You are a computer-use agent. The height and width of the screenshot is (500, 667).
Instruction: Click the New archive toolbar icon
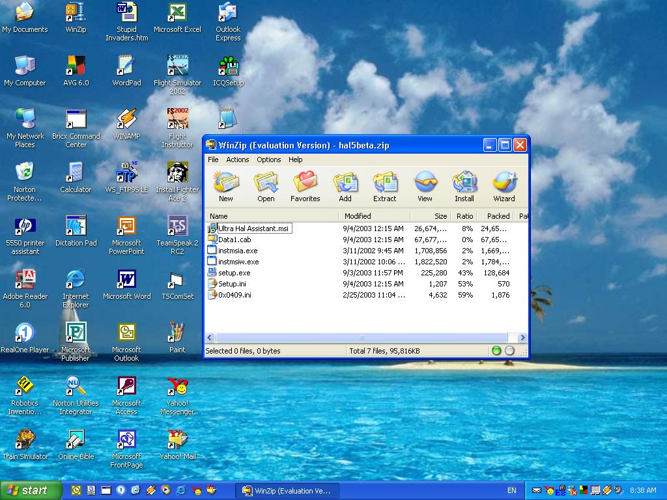[x=226, y=186]
